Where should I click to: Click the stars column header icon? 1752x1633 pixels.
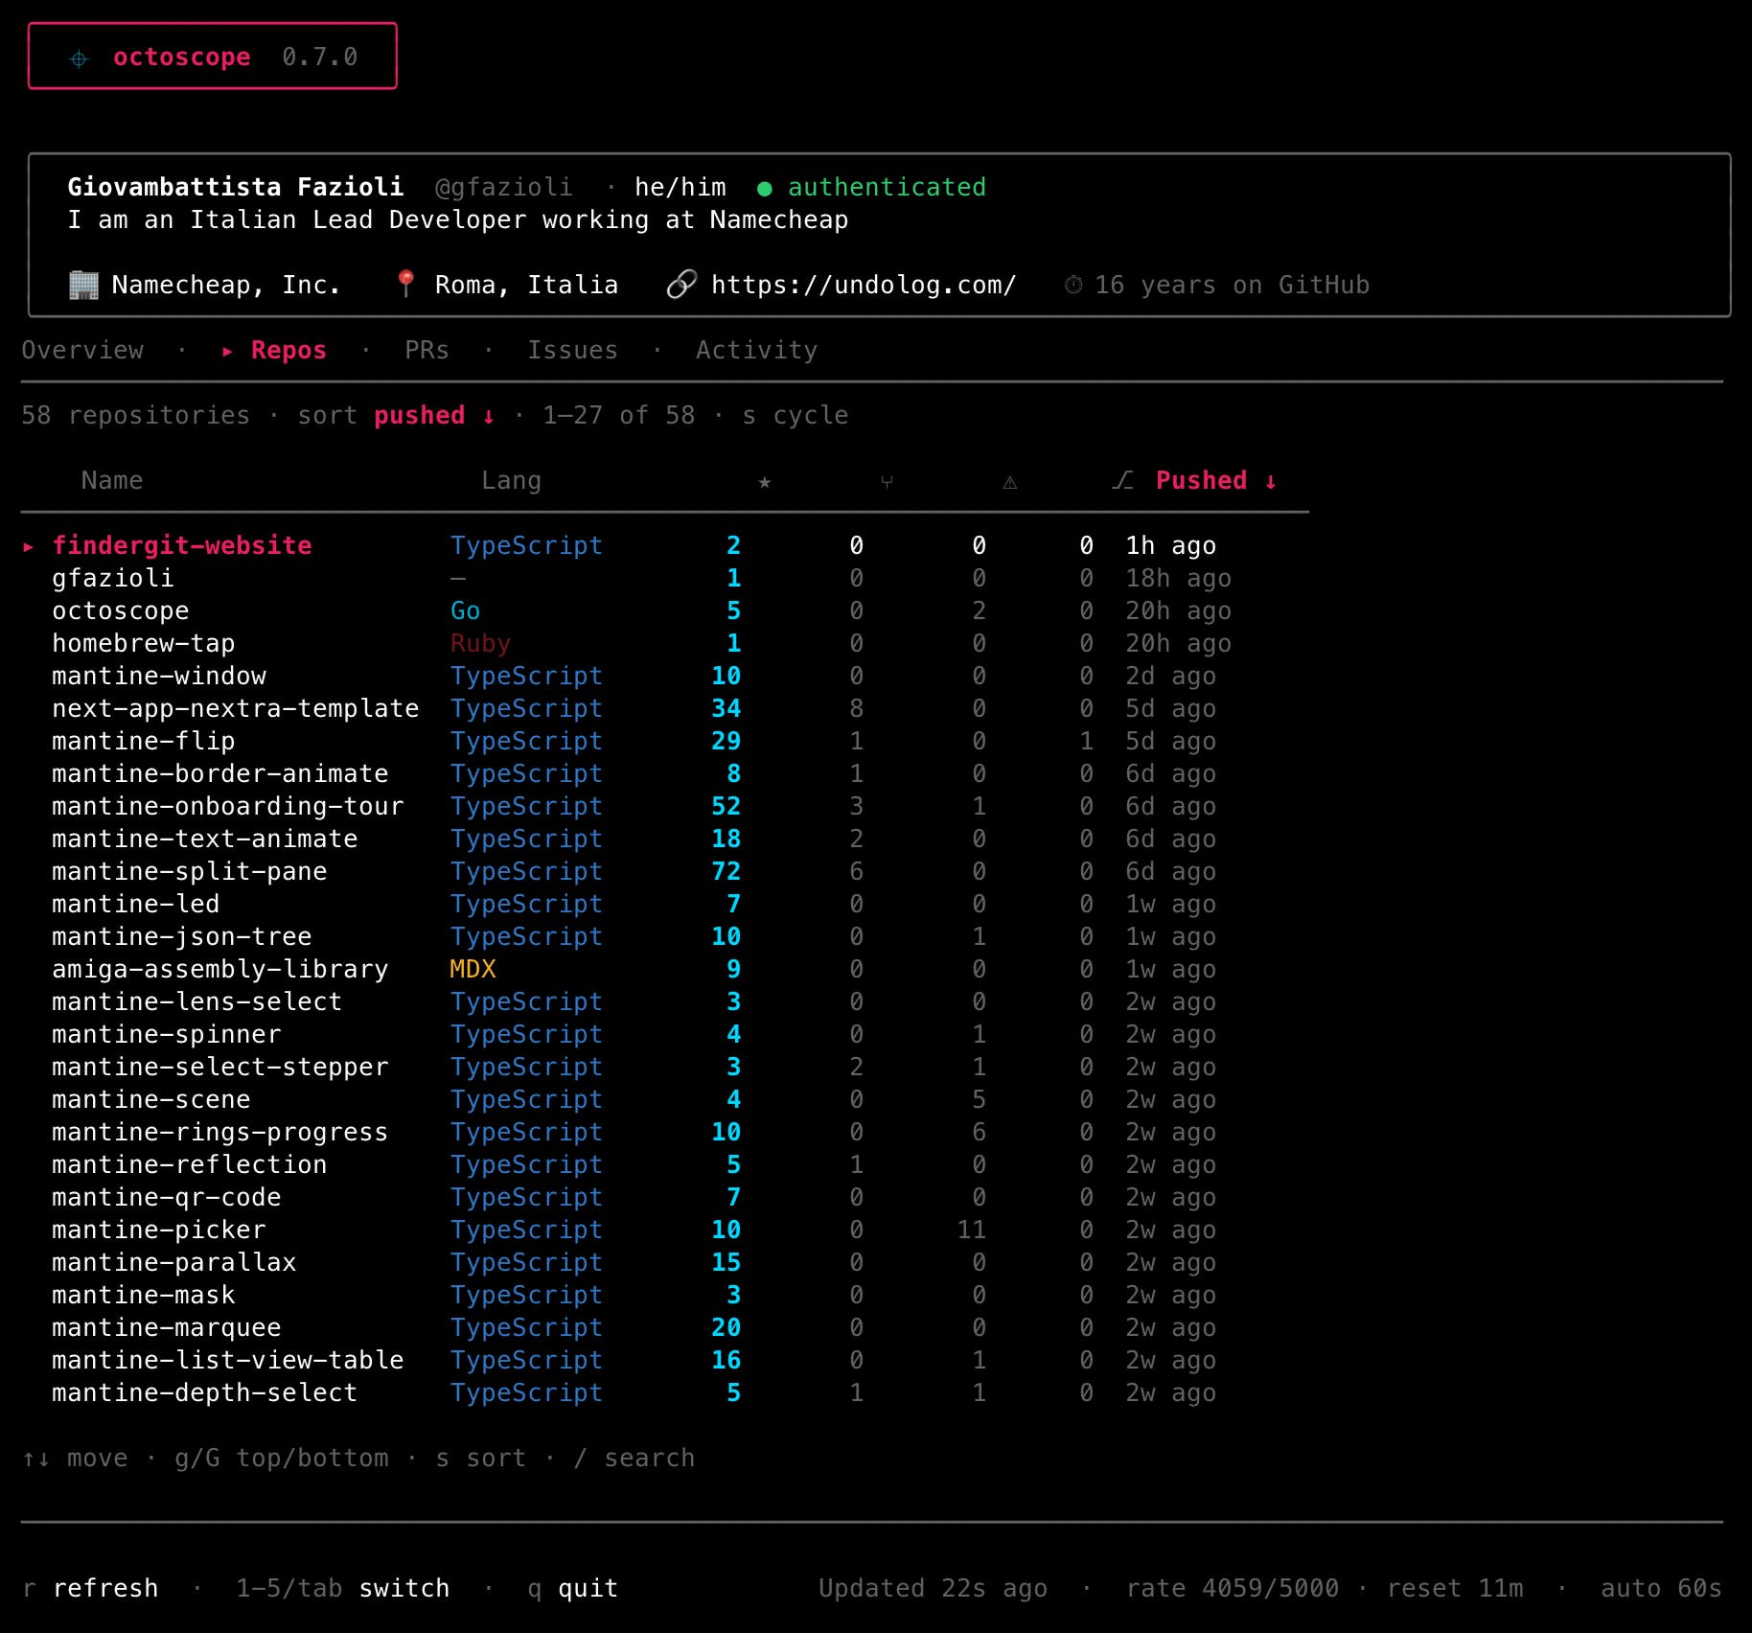(764, 482)
